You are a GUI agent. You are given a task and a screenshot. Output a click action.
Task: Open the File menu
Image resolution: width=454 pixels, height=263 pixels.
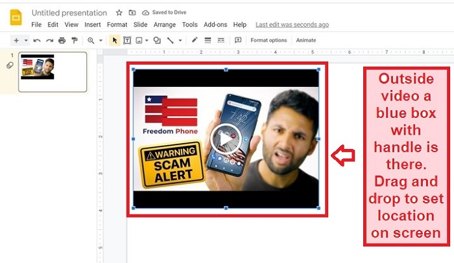36,25
